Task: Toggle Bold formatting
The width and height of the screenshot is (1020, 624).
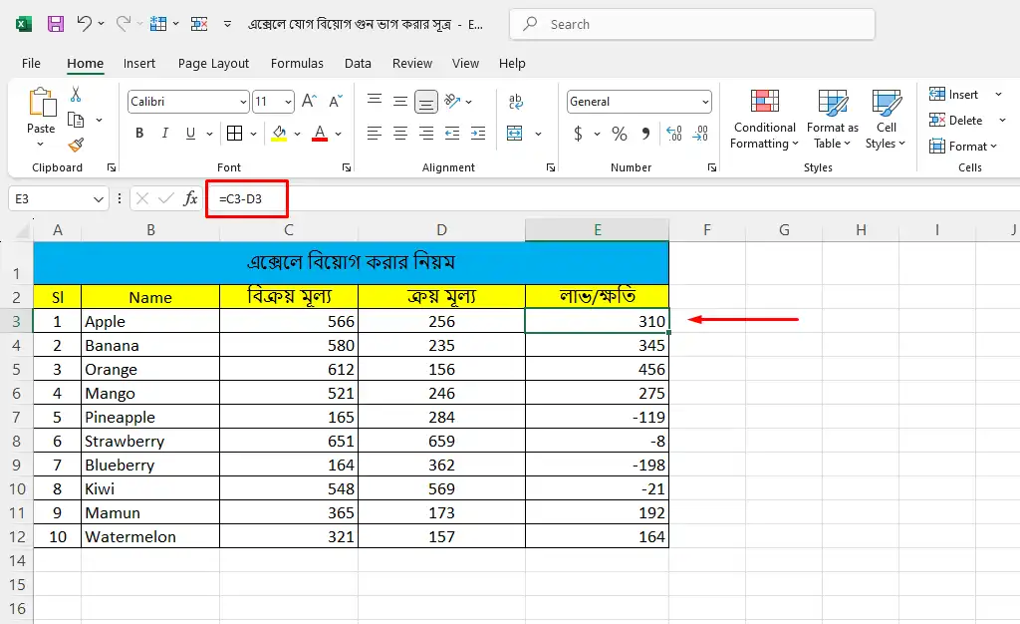Action: point(139,134)
